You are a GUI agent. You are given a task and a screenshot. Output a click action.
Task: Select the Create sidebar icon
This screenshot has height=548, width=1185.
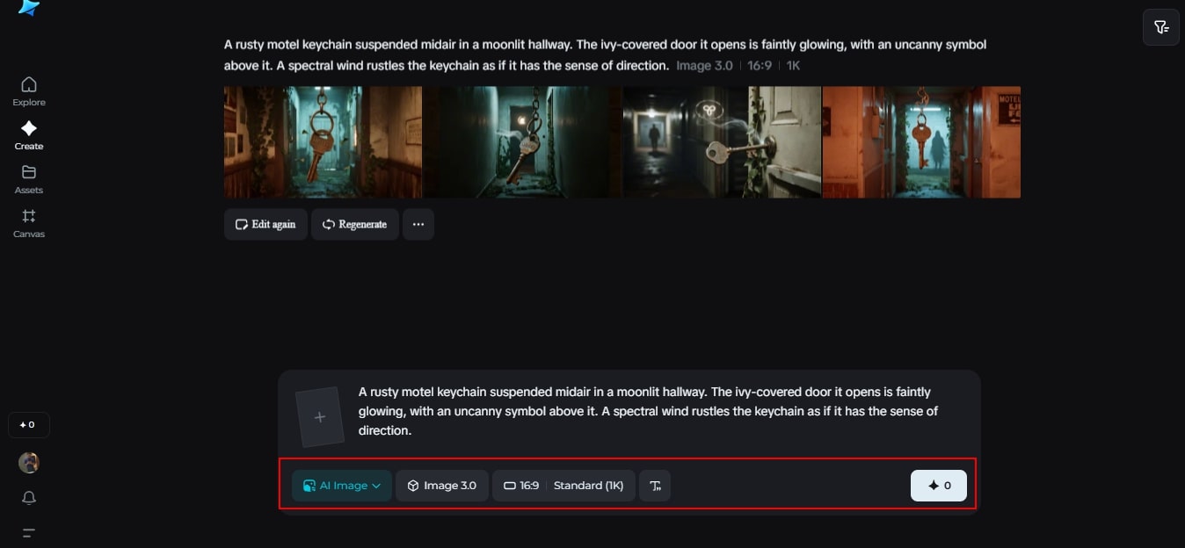pos(29,135)
